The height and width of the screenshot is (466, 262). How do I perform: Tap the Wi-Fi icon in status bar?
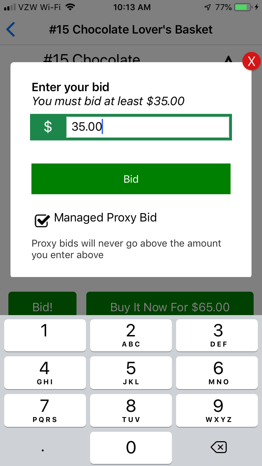point(71,7)
